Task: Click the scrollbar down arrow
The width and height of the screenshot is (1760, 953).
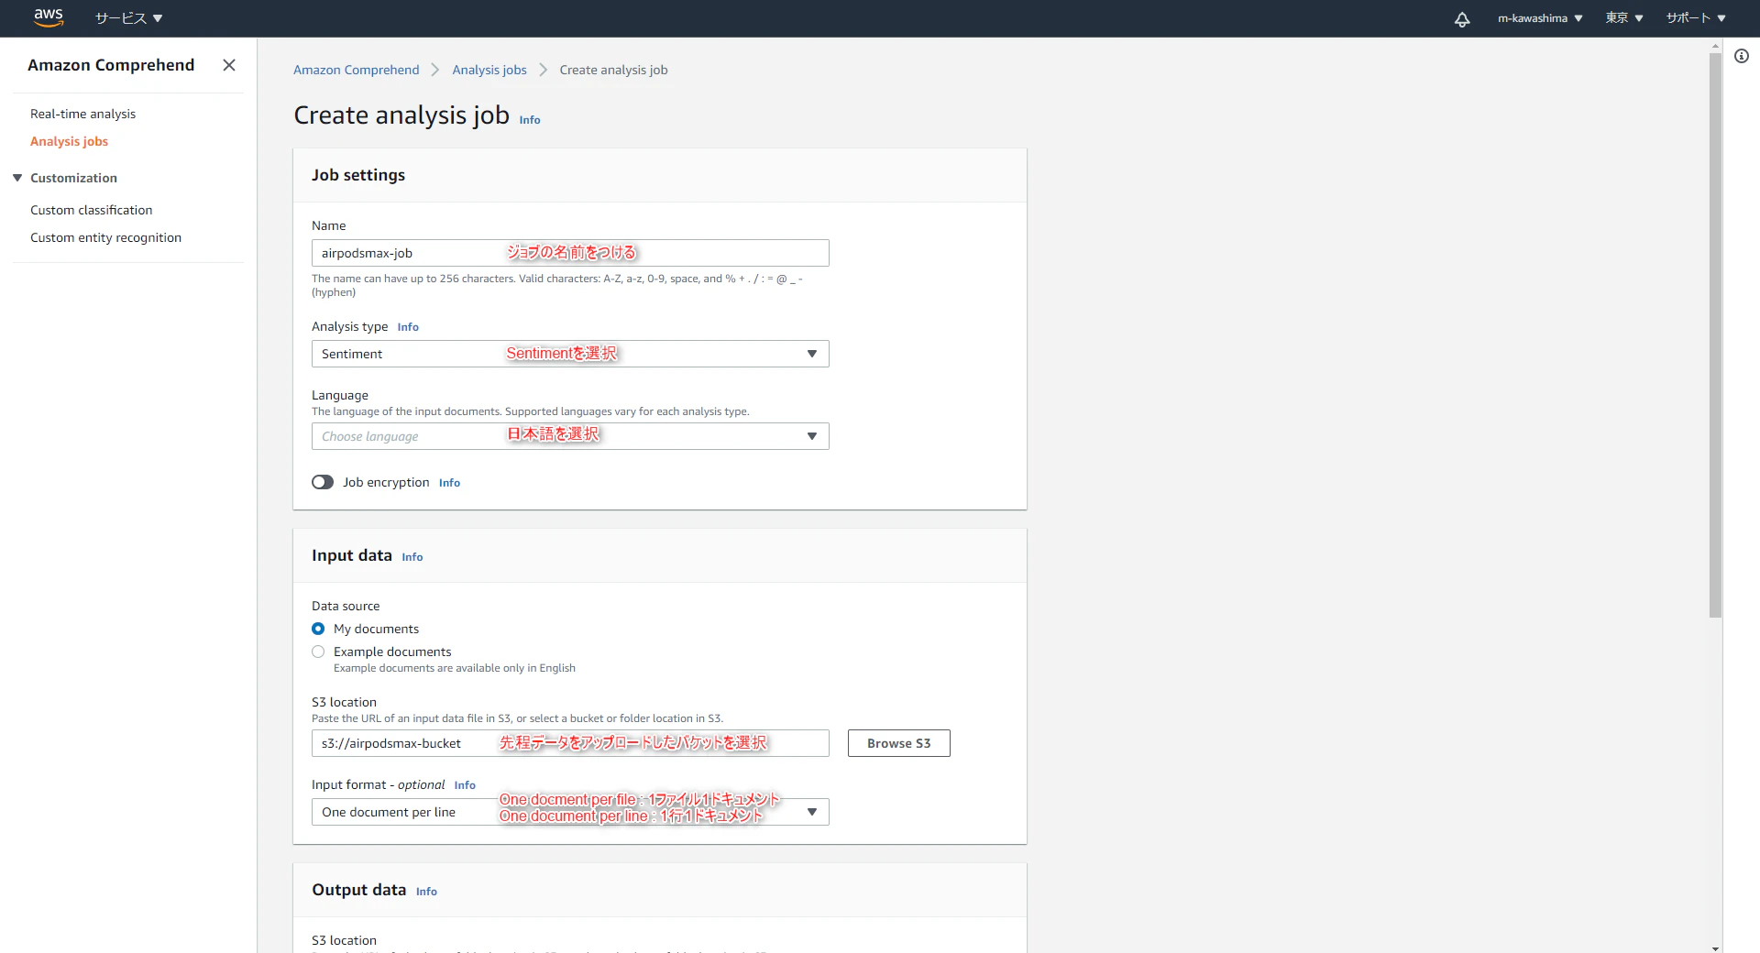Action: coord(1715,948)
